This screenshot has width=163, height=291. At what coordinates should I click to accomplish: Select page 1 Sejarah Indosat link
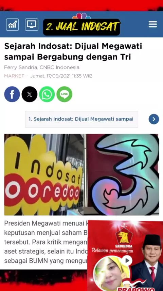81,119
